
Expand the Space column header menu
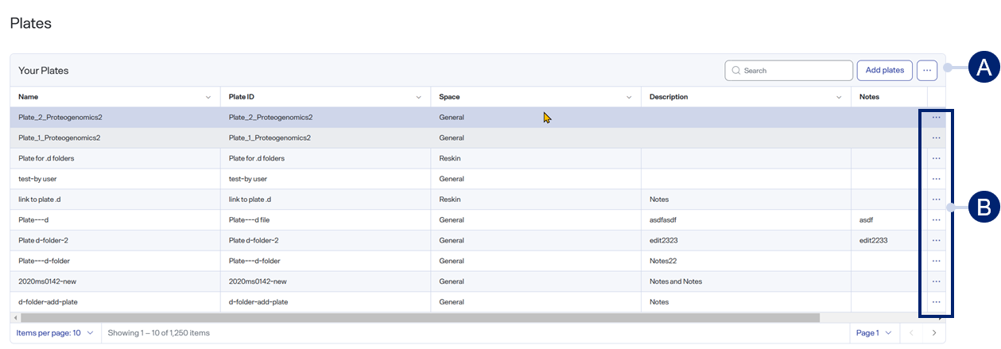point(629,97)
